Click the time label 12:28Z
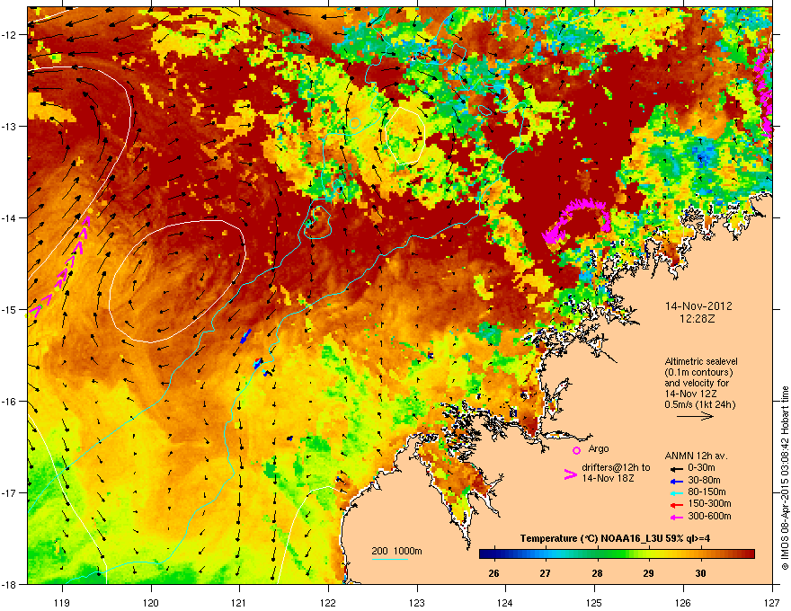Viewport: 791px width, 611px height. click(x=697, y=319)
